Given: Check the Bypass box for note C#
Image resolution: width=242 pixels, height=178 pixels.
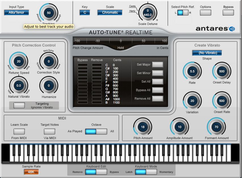Looking at the screenshot, I should tap(83, 68).
